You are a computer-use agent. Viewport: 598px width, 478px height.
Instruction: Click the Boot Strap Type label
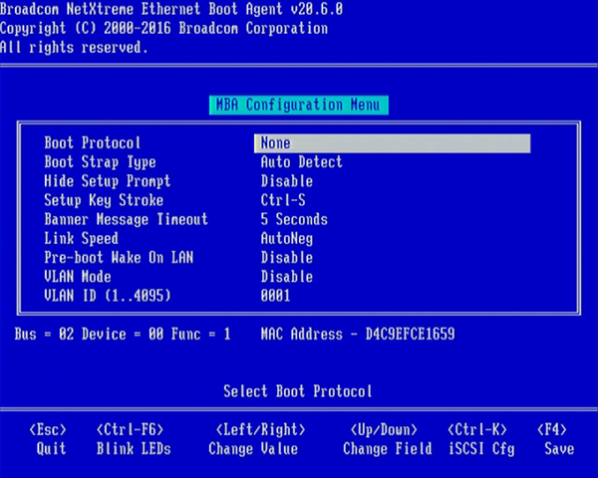[x=100, y=162]
